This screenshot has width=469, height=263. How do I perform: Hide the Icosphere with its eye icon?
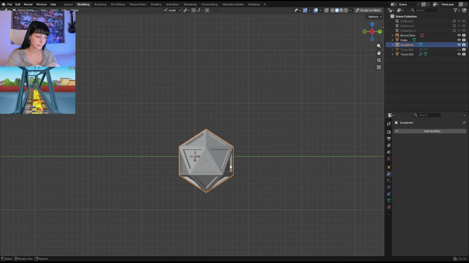[x=459, y=45]
